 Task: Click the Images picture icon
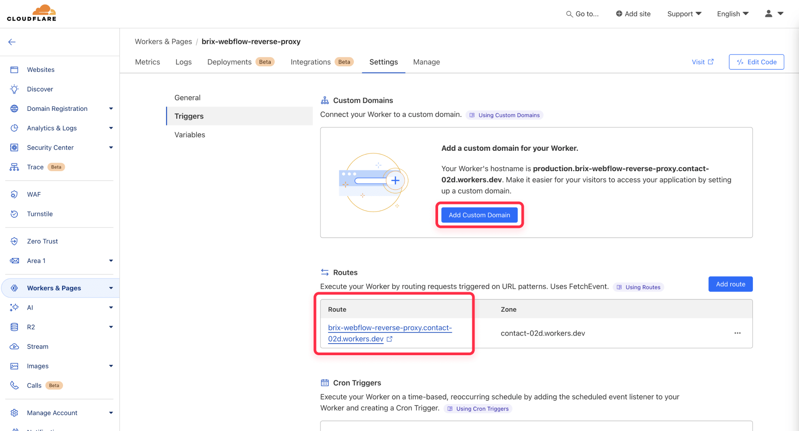pyautogui.click(x=14, y=366)
